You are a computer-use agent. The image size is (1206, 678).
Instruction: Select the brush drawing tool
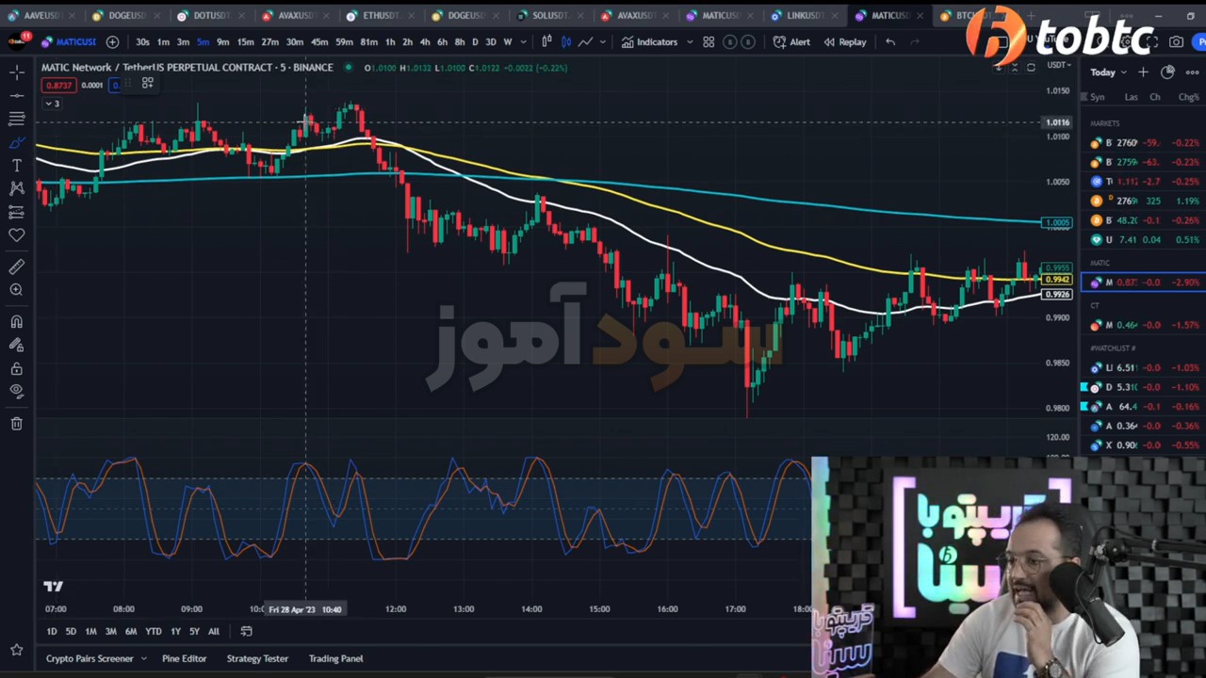(x=17, y=142)
